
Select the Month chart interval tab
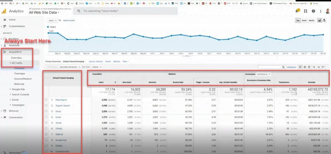point(311,20)
